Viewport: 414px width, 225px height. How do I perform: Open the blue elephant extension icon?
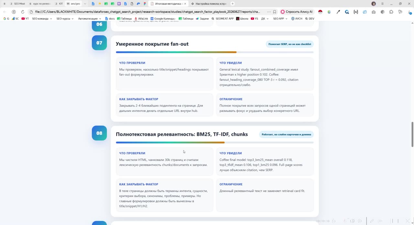tap(365, 12)
